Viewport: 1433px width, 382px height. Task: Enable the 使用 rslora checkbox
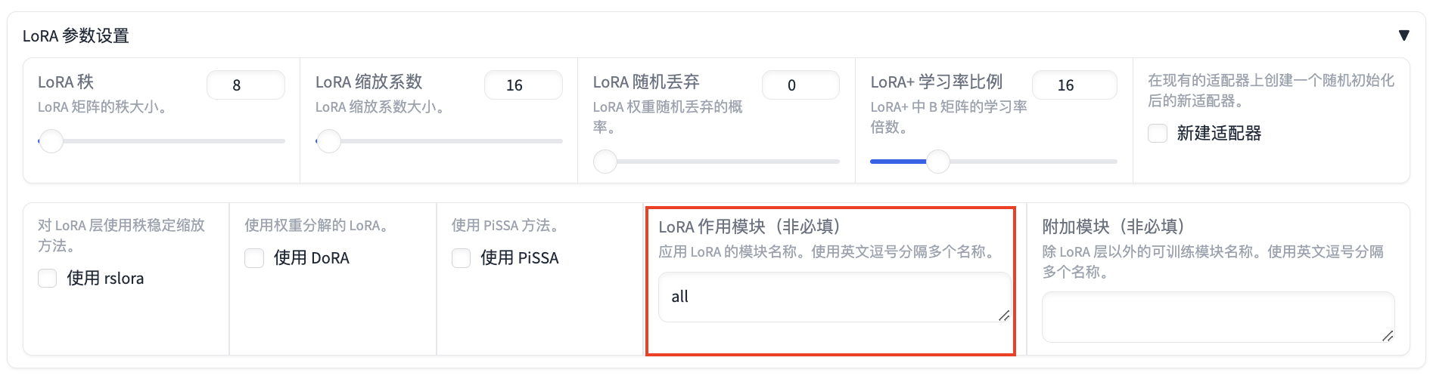click(48, 279)
